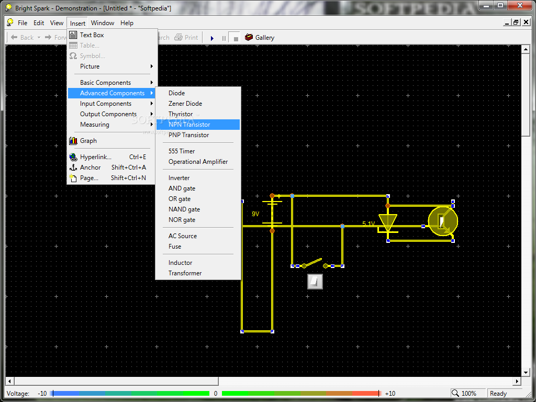This screenshot has width=536, height=402.
Task: Click the horizontal scrollbar thumb
Action: 116,381
